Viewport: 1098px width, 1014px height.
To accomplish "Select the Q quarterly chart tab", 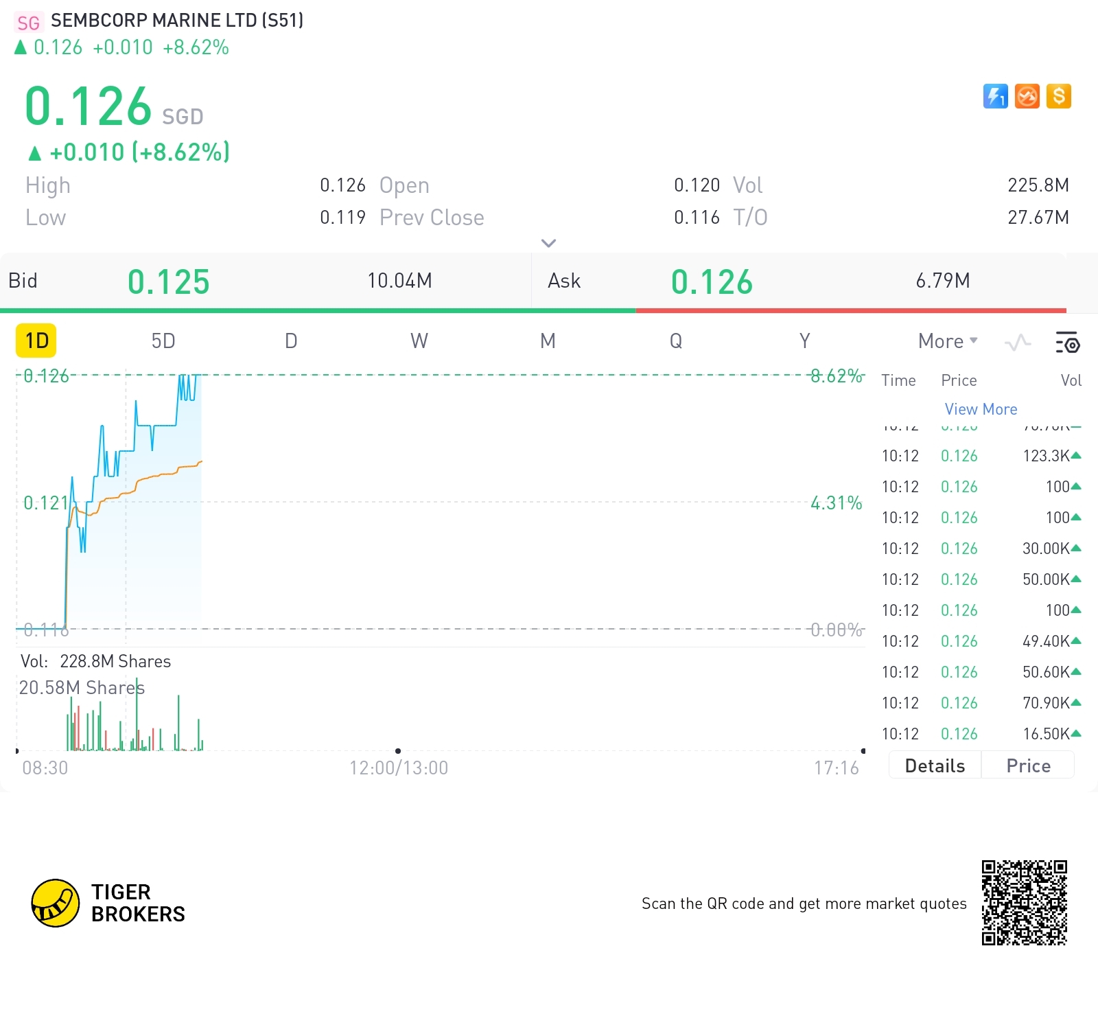I will point(676,341).
